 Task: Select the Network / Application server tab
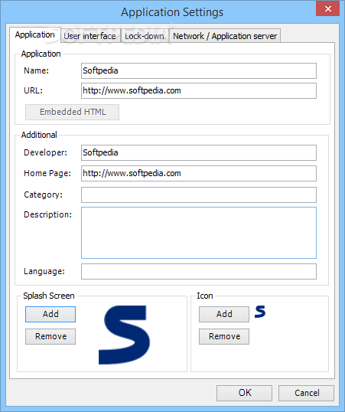(225, 36)
